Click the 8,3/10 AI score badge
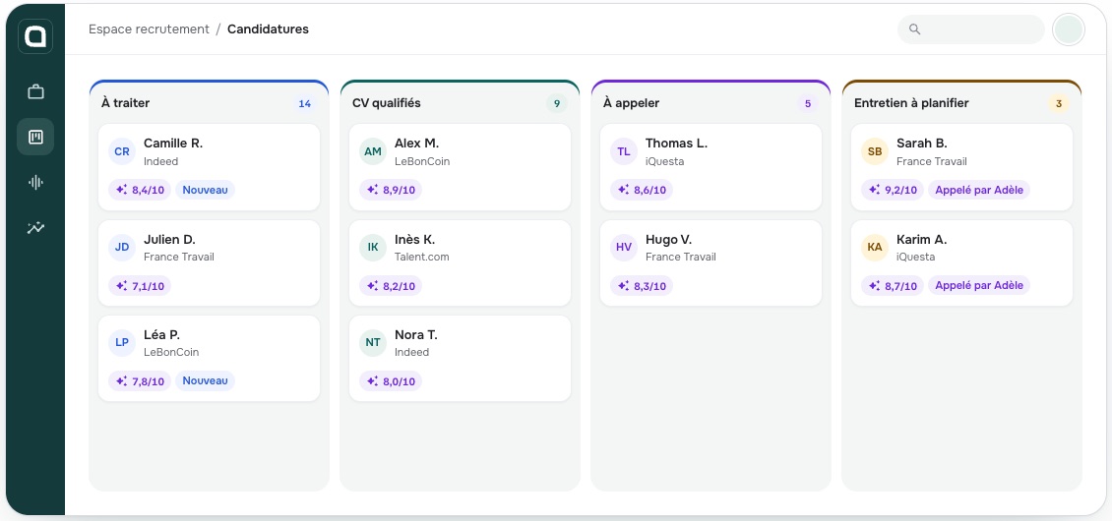The width and height of the screenshot is (1112, 521). 641,286
